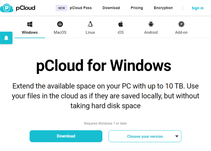211x151 pixels.
Task: Pick the iOS apple icon
Action: click(x=121, y=24)
